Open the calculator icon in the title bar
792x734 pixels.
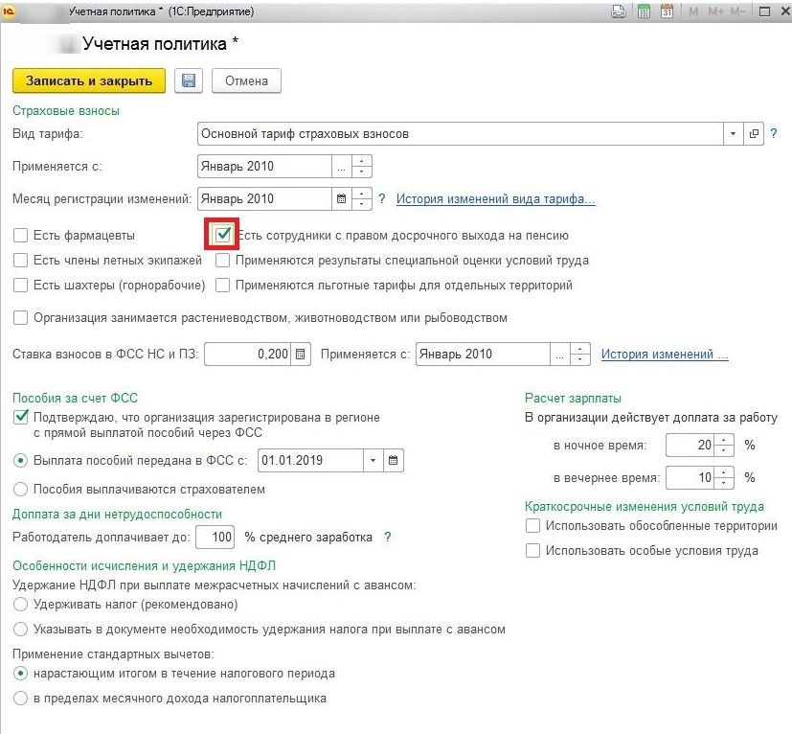coord(644,11)
